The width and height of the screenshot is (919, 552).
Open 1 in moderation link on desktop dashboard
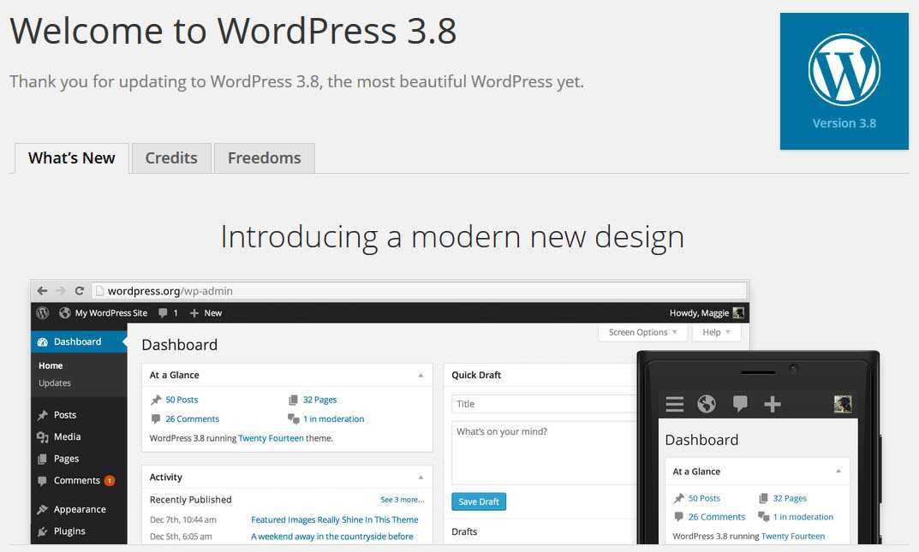click(333, 419)
